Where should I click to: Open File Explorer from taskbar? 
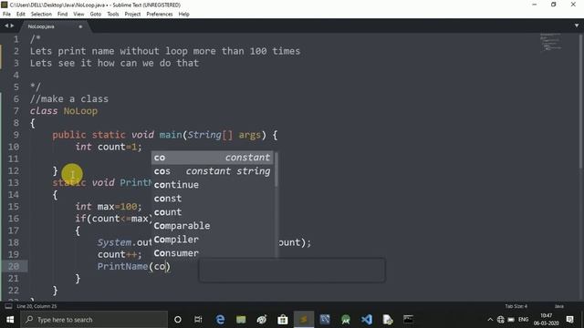(x=241, y=320)
